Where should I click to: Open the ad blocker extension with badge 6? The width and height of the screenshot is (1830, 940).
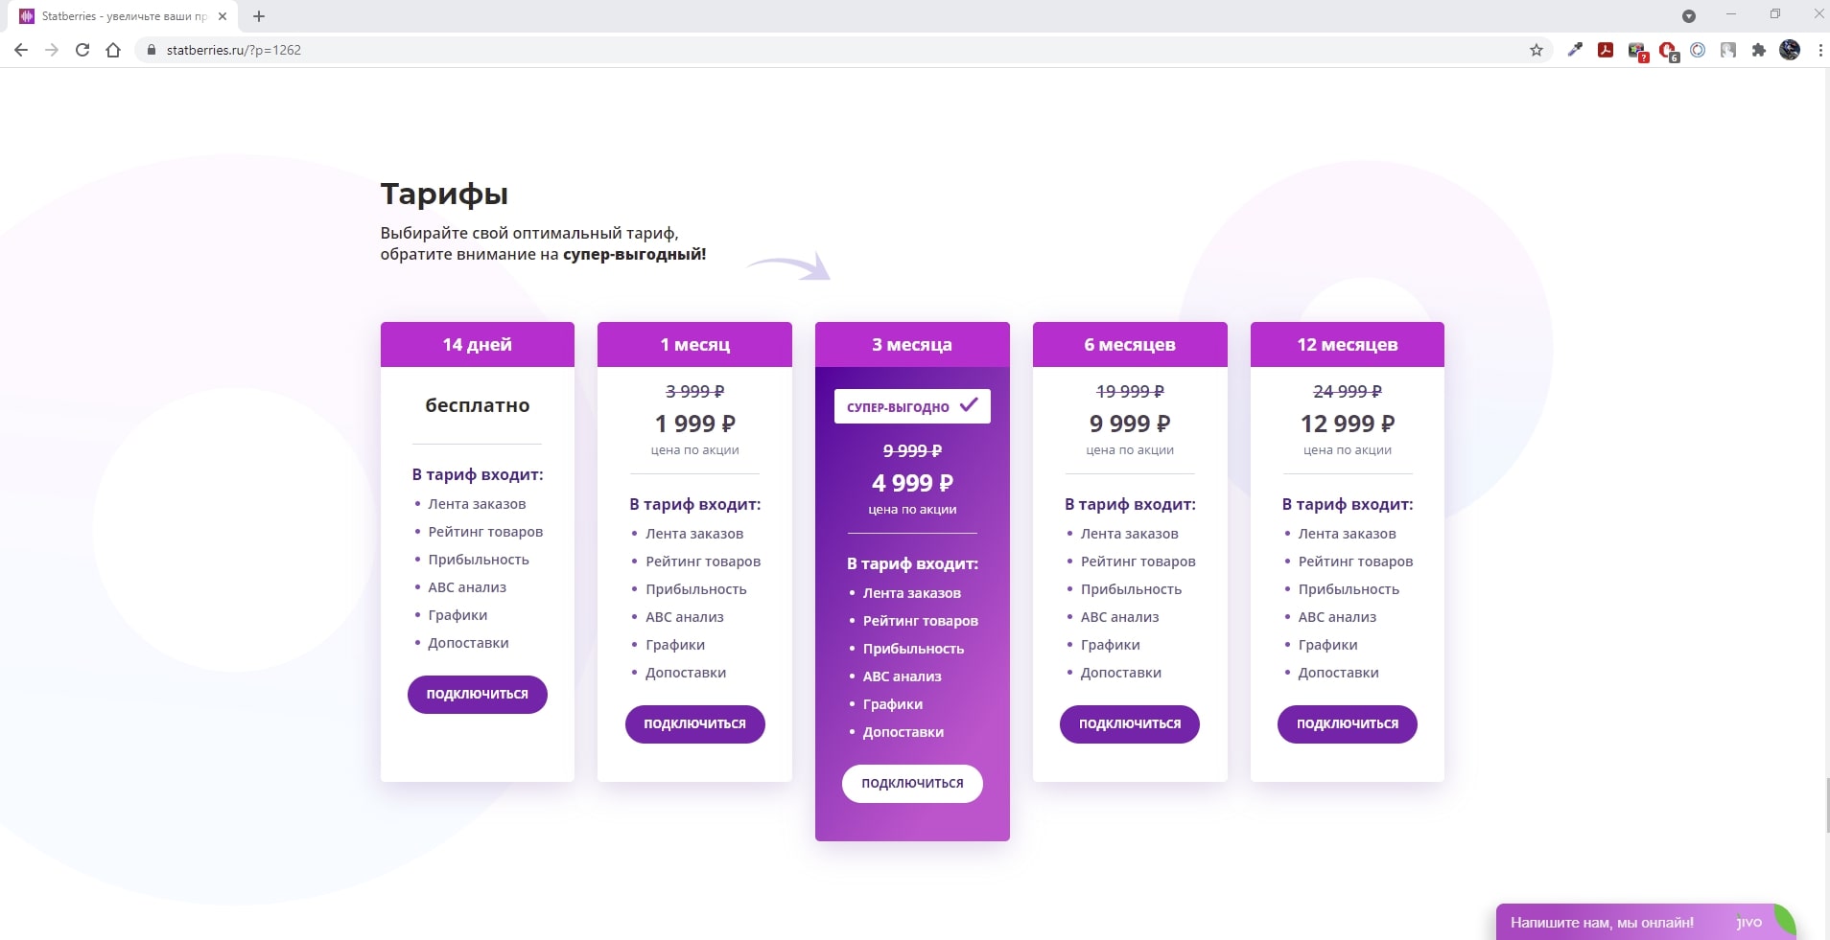[x=1668, y=51]
